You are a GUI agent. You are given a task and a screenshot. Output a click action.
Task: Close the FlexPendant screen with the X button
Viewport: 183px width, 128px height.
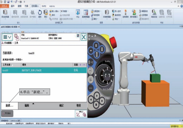click(x=84, y=37)
